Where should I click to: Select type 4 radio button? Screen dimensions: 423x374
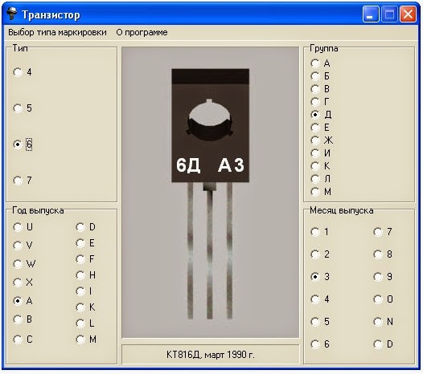point(18,72)
